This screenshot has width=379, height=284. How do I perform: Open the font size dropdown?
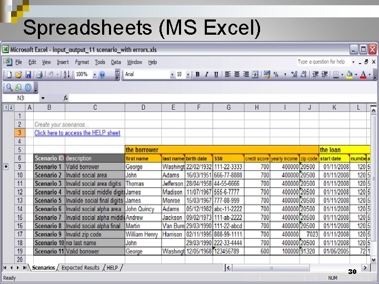[188, 75]
